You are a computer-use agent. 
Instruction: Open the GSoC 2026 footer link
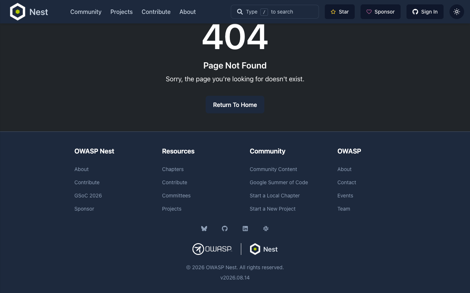point(88,196)
